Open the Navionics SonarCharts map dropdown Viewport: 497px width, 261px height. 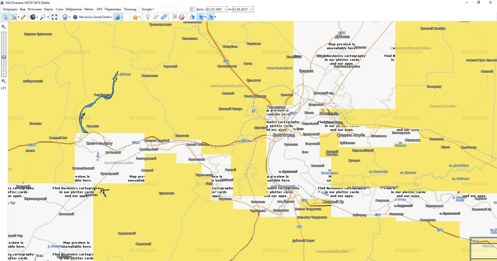pyautogui.click(x=96, y=17)
